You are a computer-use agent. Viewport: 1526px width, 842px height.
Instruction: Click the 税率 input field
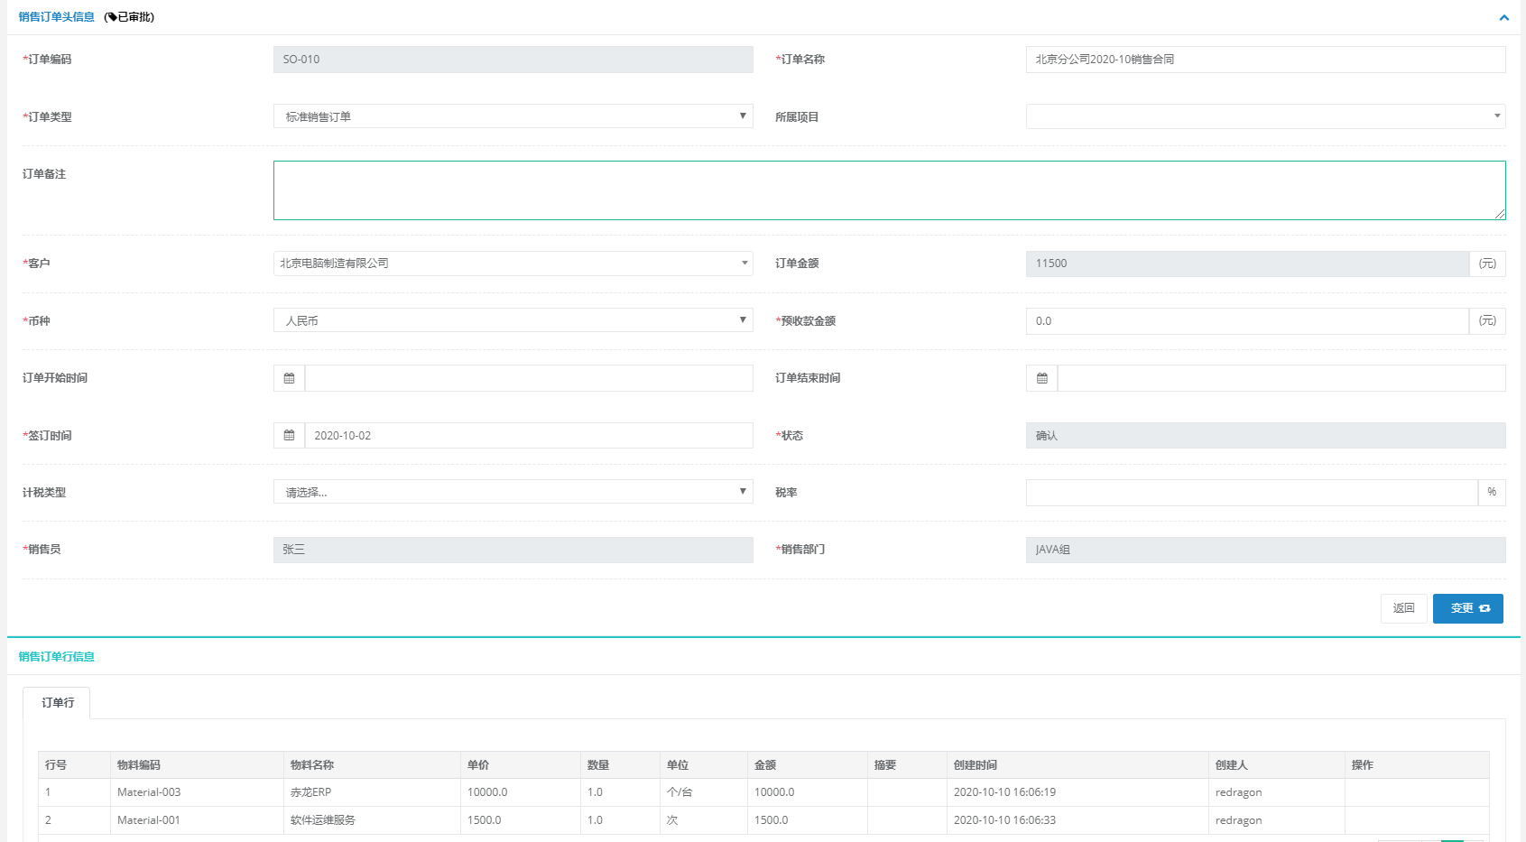1251,493
